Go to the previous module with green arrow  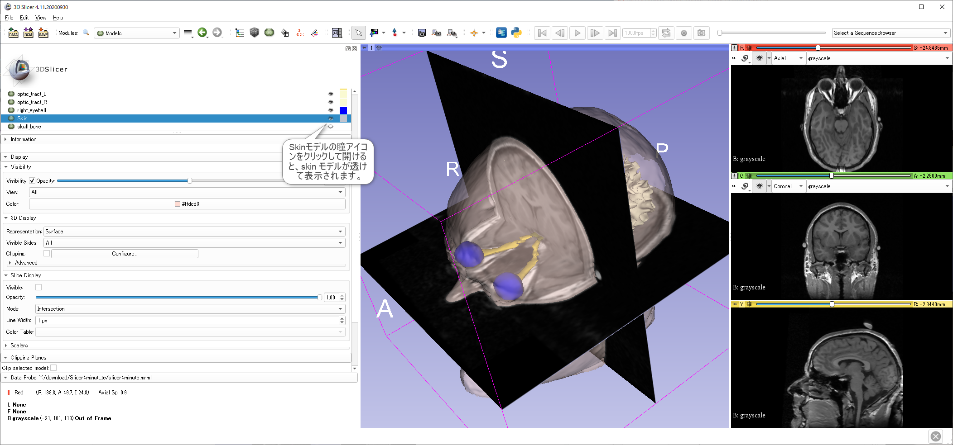click(202, 33)
